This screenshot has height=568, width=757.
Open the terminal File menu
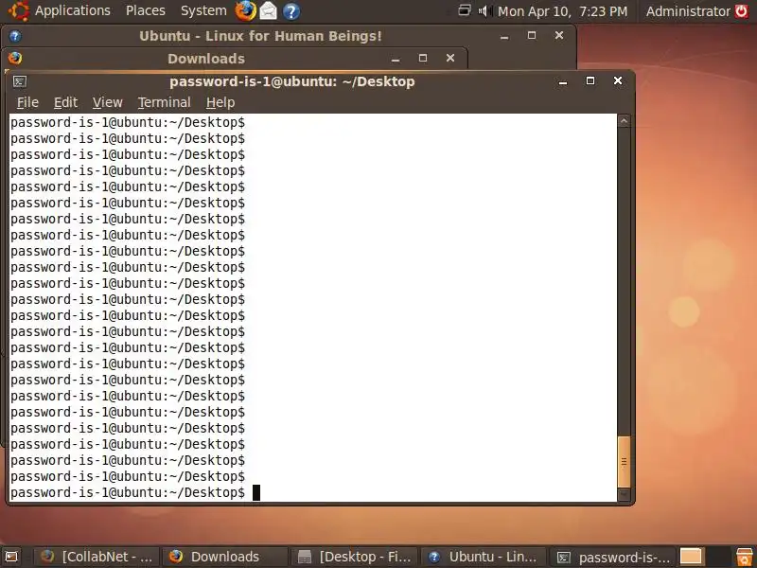tap(27, 102)
